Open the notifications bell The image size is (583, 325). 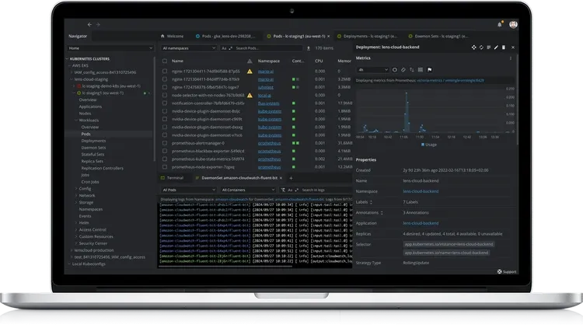pyautogui.click(x=499, y=25)
